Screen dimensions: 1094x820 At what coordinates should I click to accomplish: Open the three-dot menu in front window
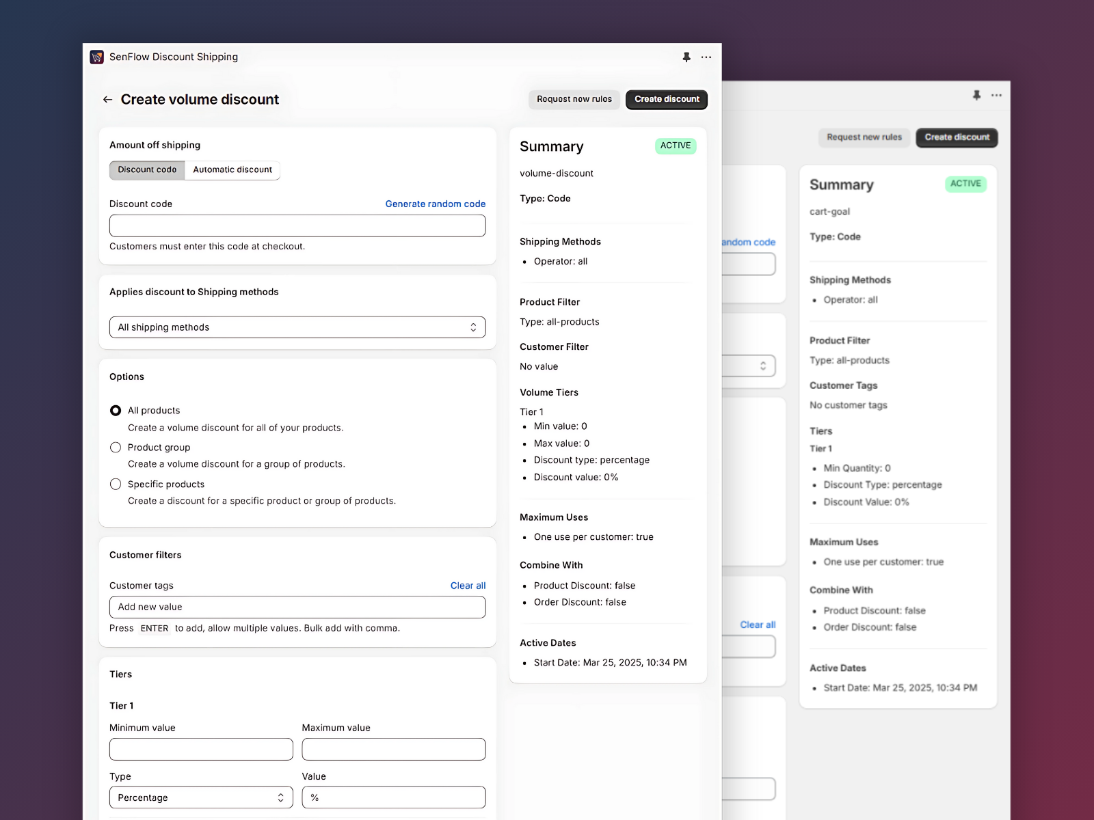tap(706, 57)
